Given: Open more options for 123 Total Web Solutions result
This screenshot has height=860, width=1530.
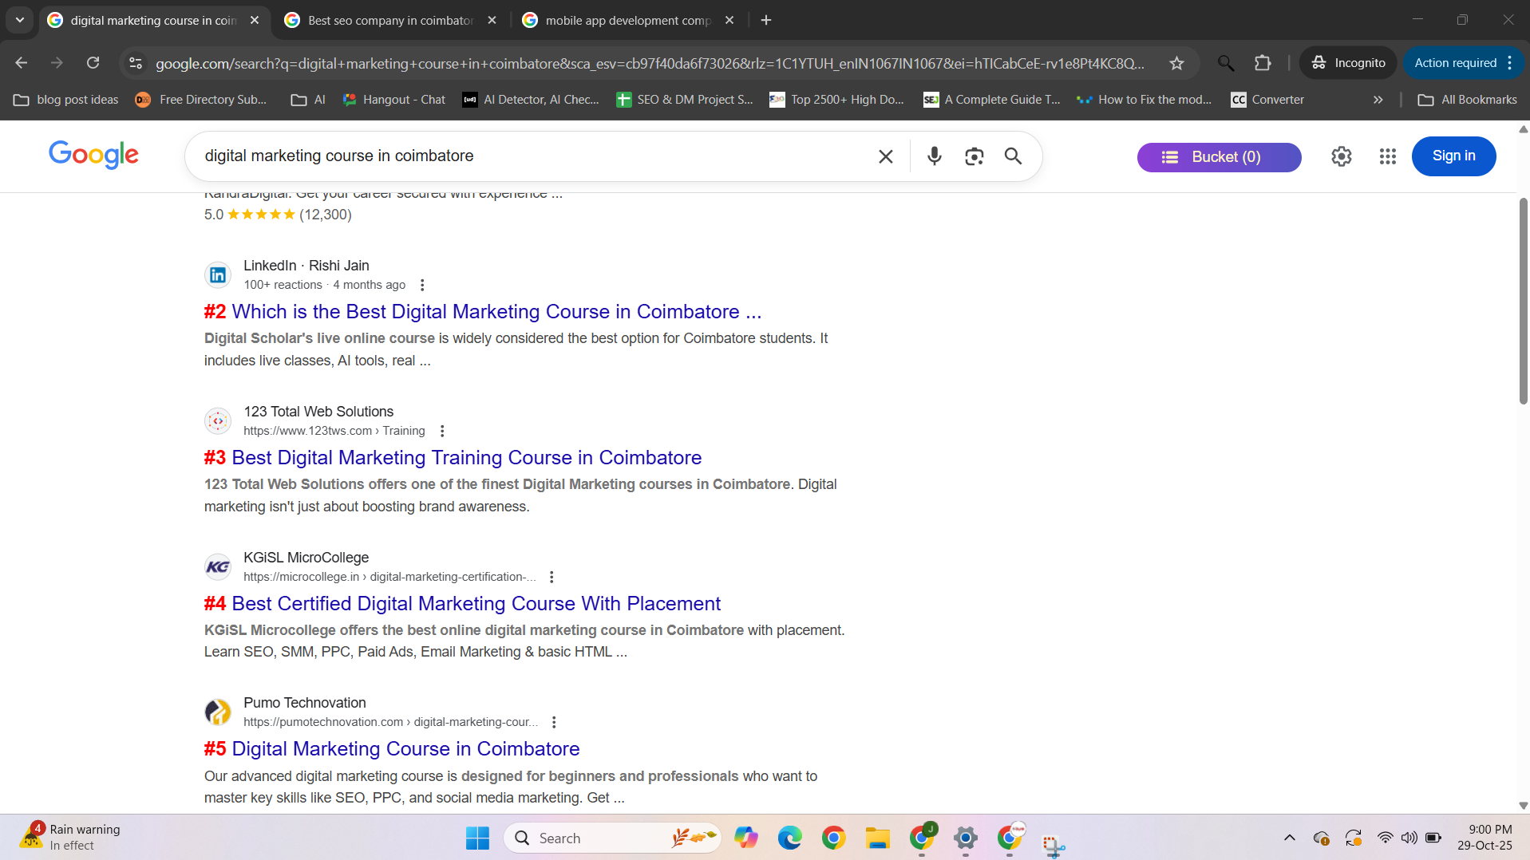Looking at the screenshot, I should 442,431.
